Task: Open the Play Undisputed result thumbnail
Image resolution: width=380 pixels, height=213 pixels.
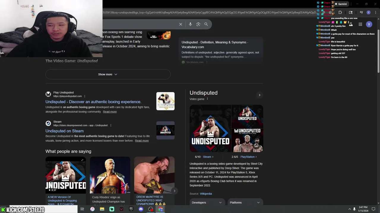Action: pos(165,101)
